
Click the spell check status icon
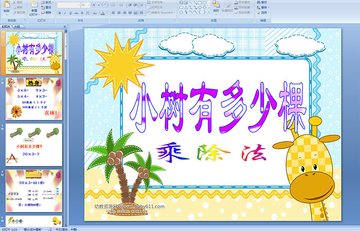(x=50, y=229)
